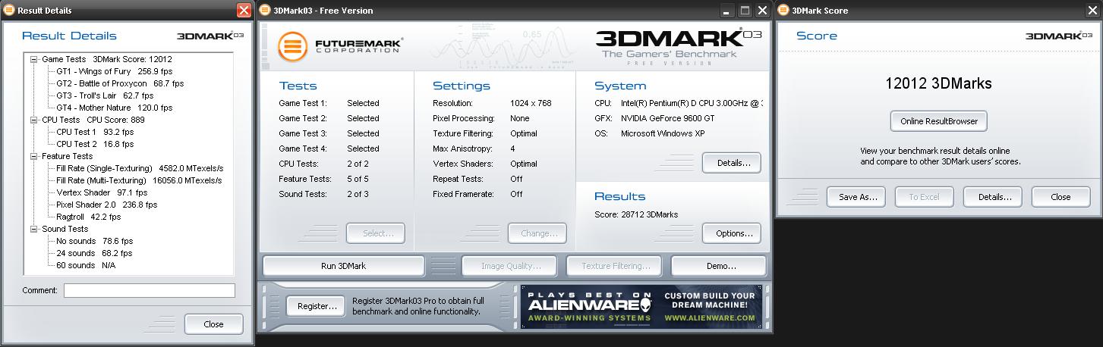Maximize the 3DMark03 main window

point(745,11)
